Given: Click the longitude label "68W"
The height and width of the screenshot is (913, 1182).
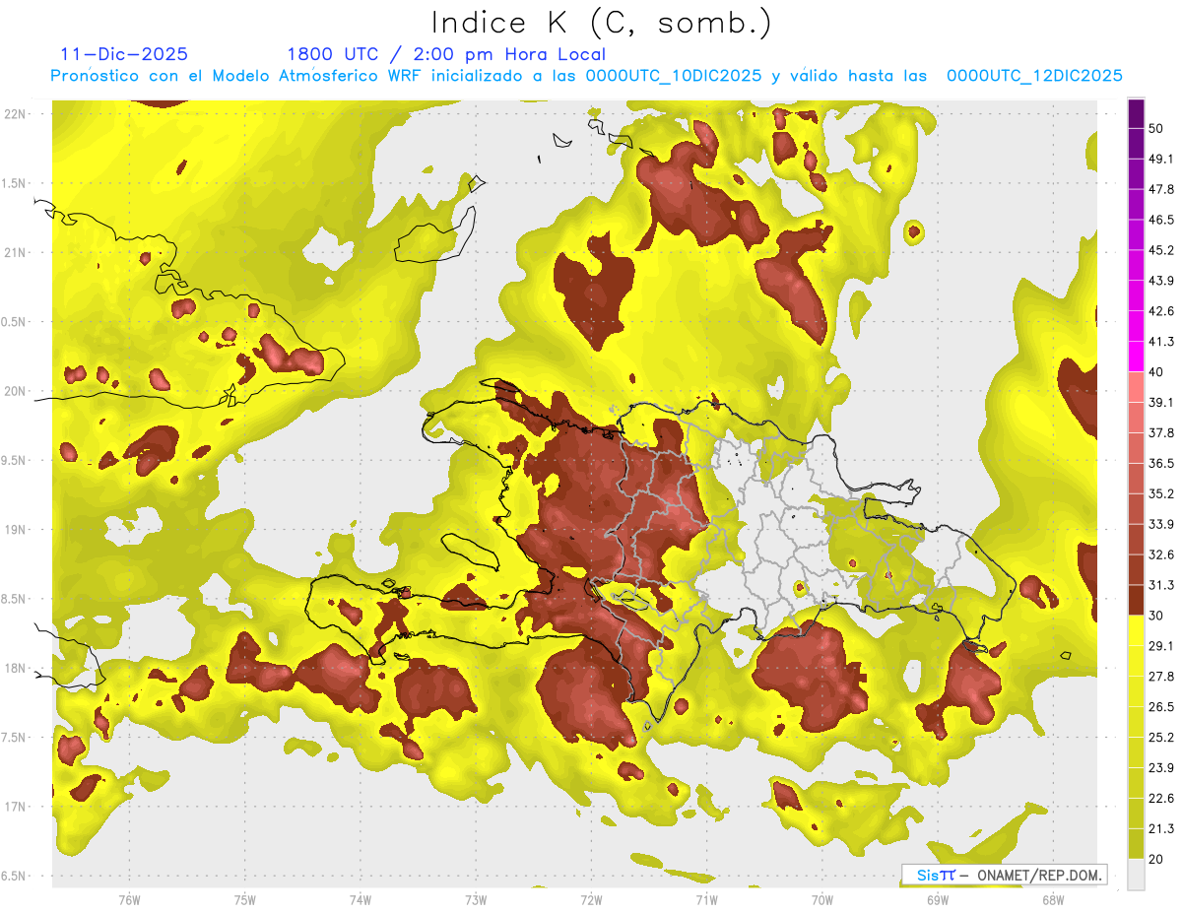Looking at the screenshot, I should point(1053,900).
